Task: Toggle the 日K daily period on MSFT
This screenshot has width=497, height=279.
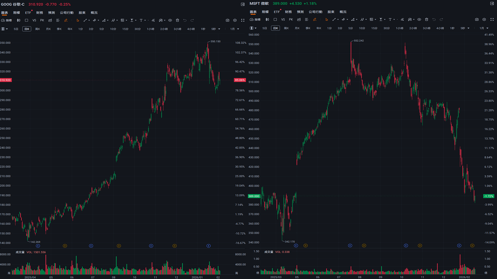Action: click(275, 28)
